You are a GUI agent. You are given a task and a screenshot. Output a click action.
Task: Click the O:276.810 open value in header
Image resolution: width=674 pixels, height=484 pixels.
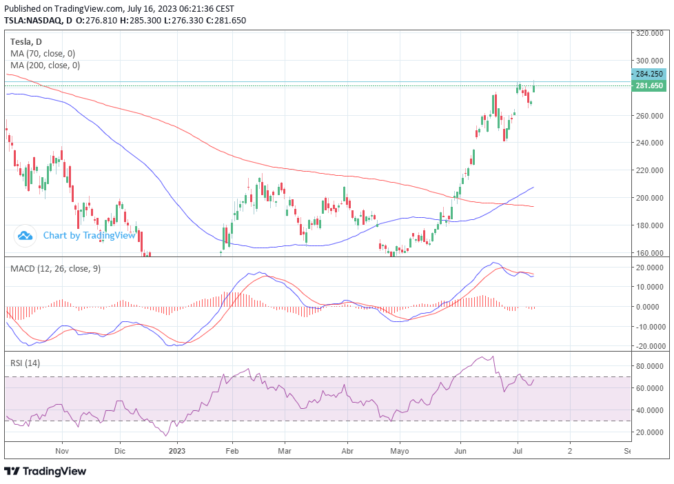[96, 20]
